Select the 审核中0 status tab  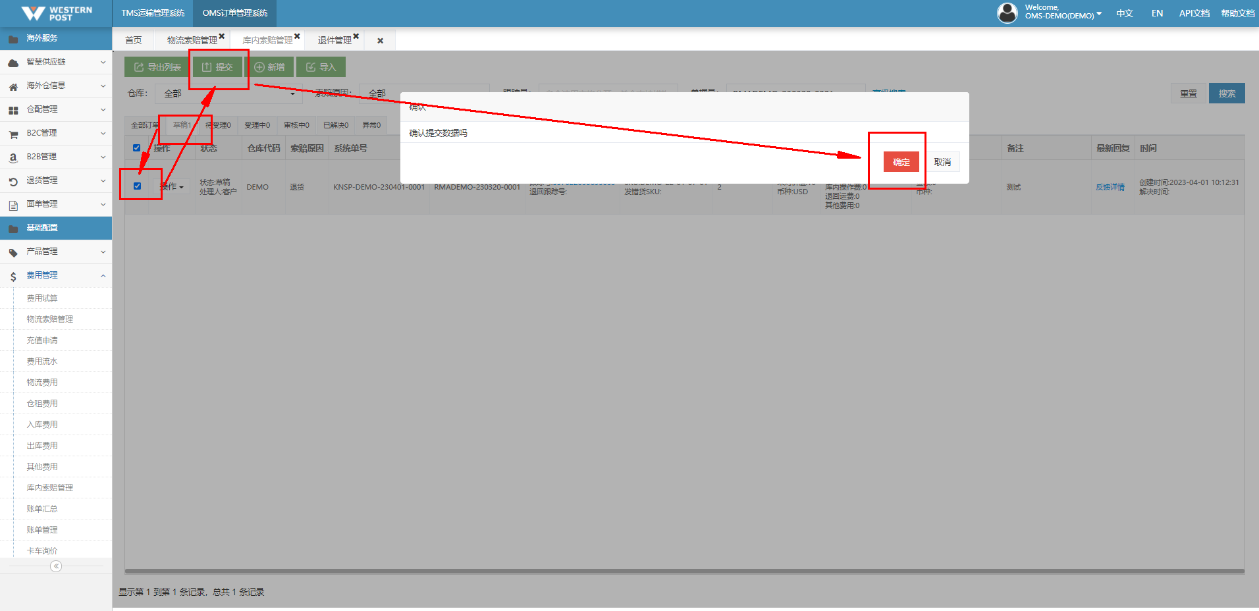[x=296, y=125]
